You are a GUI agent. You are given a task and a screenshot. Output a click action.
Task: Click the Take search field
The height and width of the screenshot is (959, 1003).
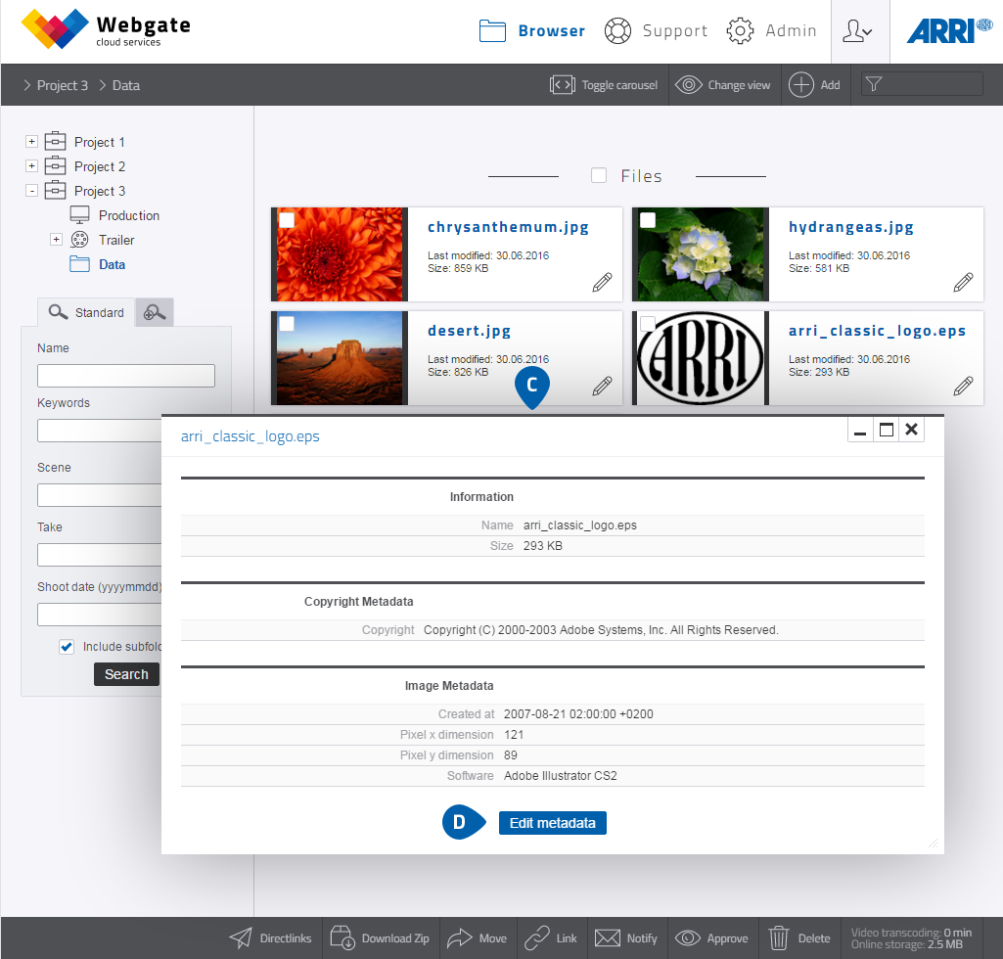100,555
